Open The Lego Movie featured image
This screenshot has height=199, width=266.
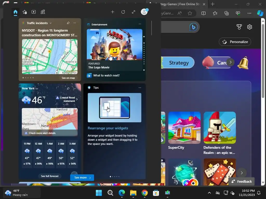coord(115,45)
